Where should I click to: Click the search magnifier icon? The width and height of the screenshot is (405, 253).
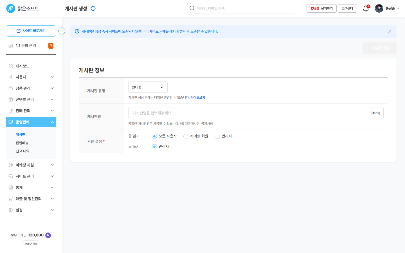[192, 8]
